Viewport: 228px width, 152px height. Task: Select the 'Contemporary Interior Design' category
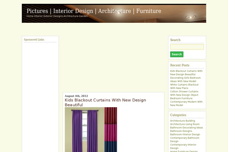click(x=183, y=146)
